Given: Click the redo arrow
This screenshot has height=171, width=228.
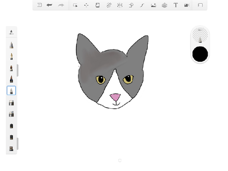Looking at the screenshot, I should coord(61,5).
